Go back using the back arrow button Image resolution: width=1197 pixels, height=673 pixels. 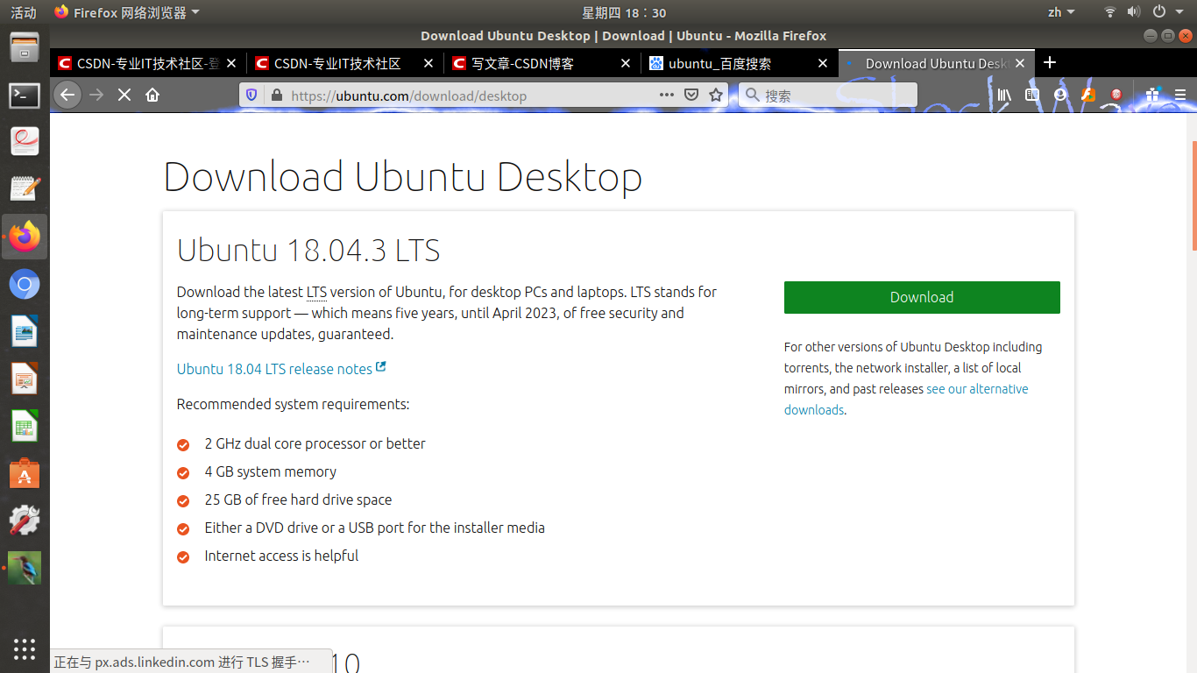click(x=68, y=95)
